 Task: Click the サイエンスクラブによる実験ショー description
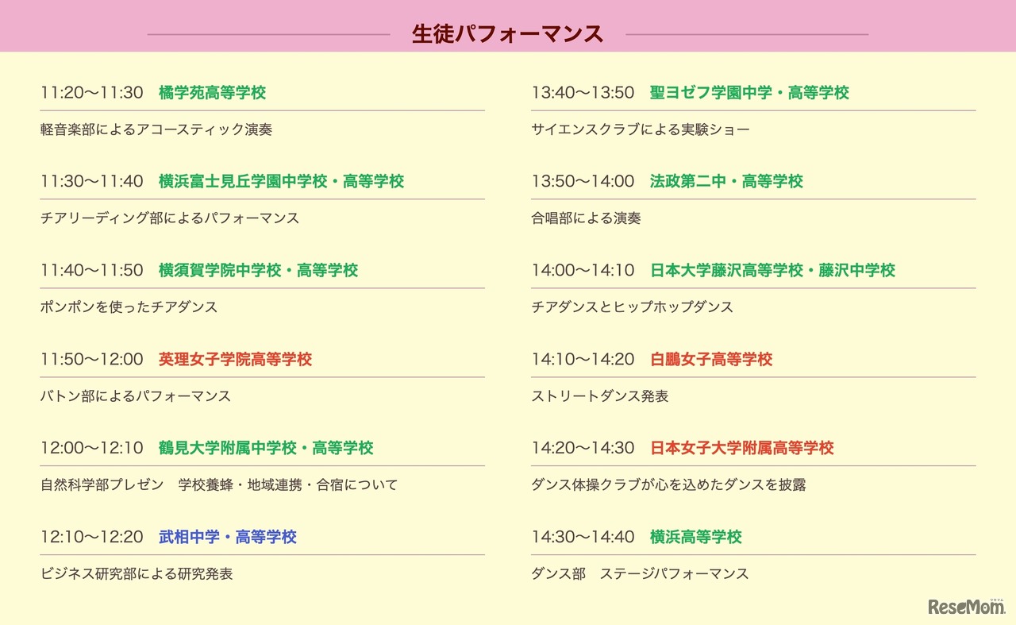tap(641, 129)
